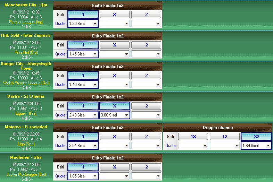Choose 12 double chance for Maiorca match
Image resolution: width=273 pixels, height=182 pixels.
point(225,137)
